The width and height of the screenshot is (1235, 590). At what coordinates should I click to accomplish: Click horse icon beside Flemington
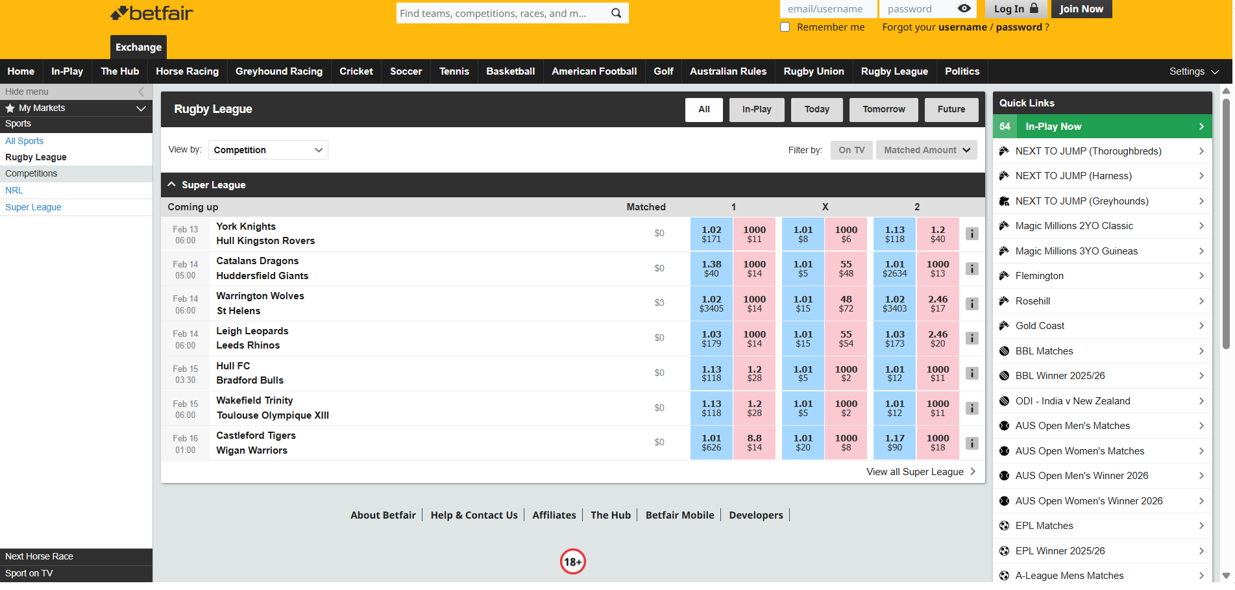click(x=1004, y=276)
